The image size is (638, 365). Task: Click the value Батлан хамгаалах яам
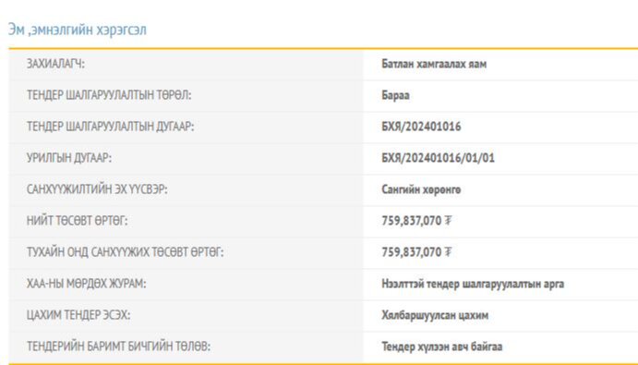[x=434, y=64]
